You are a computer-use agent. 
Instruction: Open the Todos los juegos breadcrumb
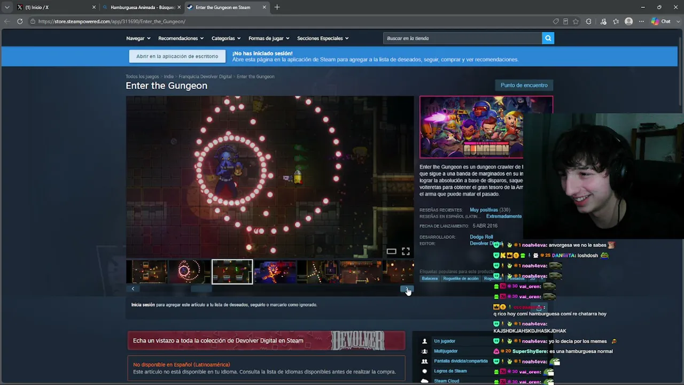142,76
